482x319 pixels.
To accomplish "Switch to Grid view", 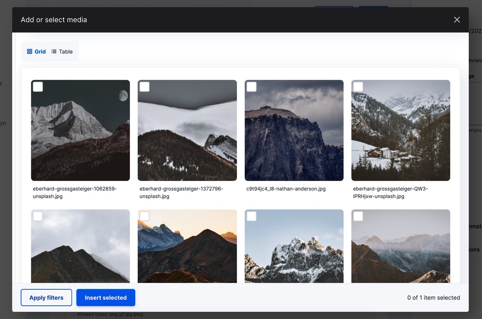I will click(x=36, y=51).
